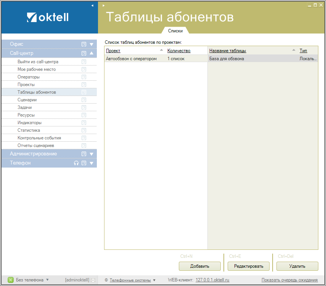Select the Автообзвон с оператором row
This screenshot has height=286, width=326.
131,59
